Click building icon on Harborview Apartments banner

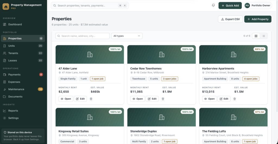(233, 54)
